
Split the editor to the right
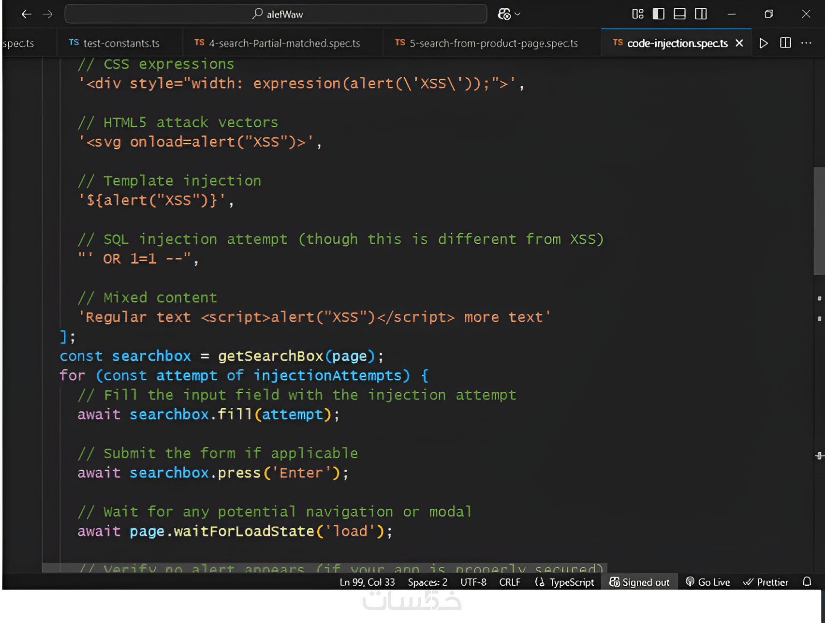[785, 43]
